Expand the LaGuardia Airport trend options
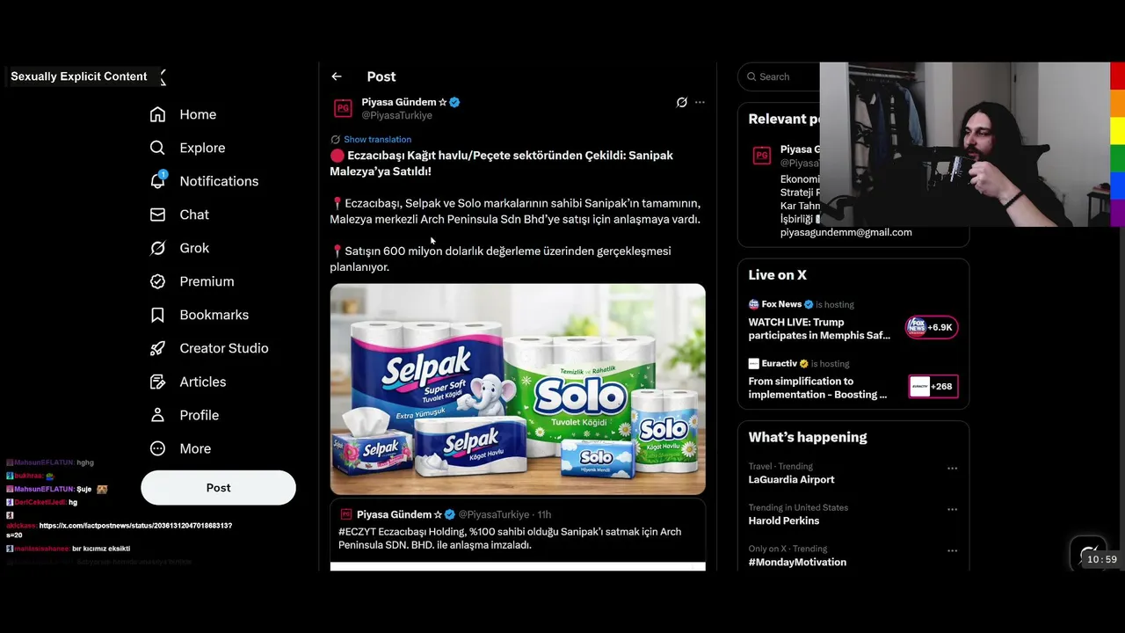 [x=952, y=469]
